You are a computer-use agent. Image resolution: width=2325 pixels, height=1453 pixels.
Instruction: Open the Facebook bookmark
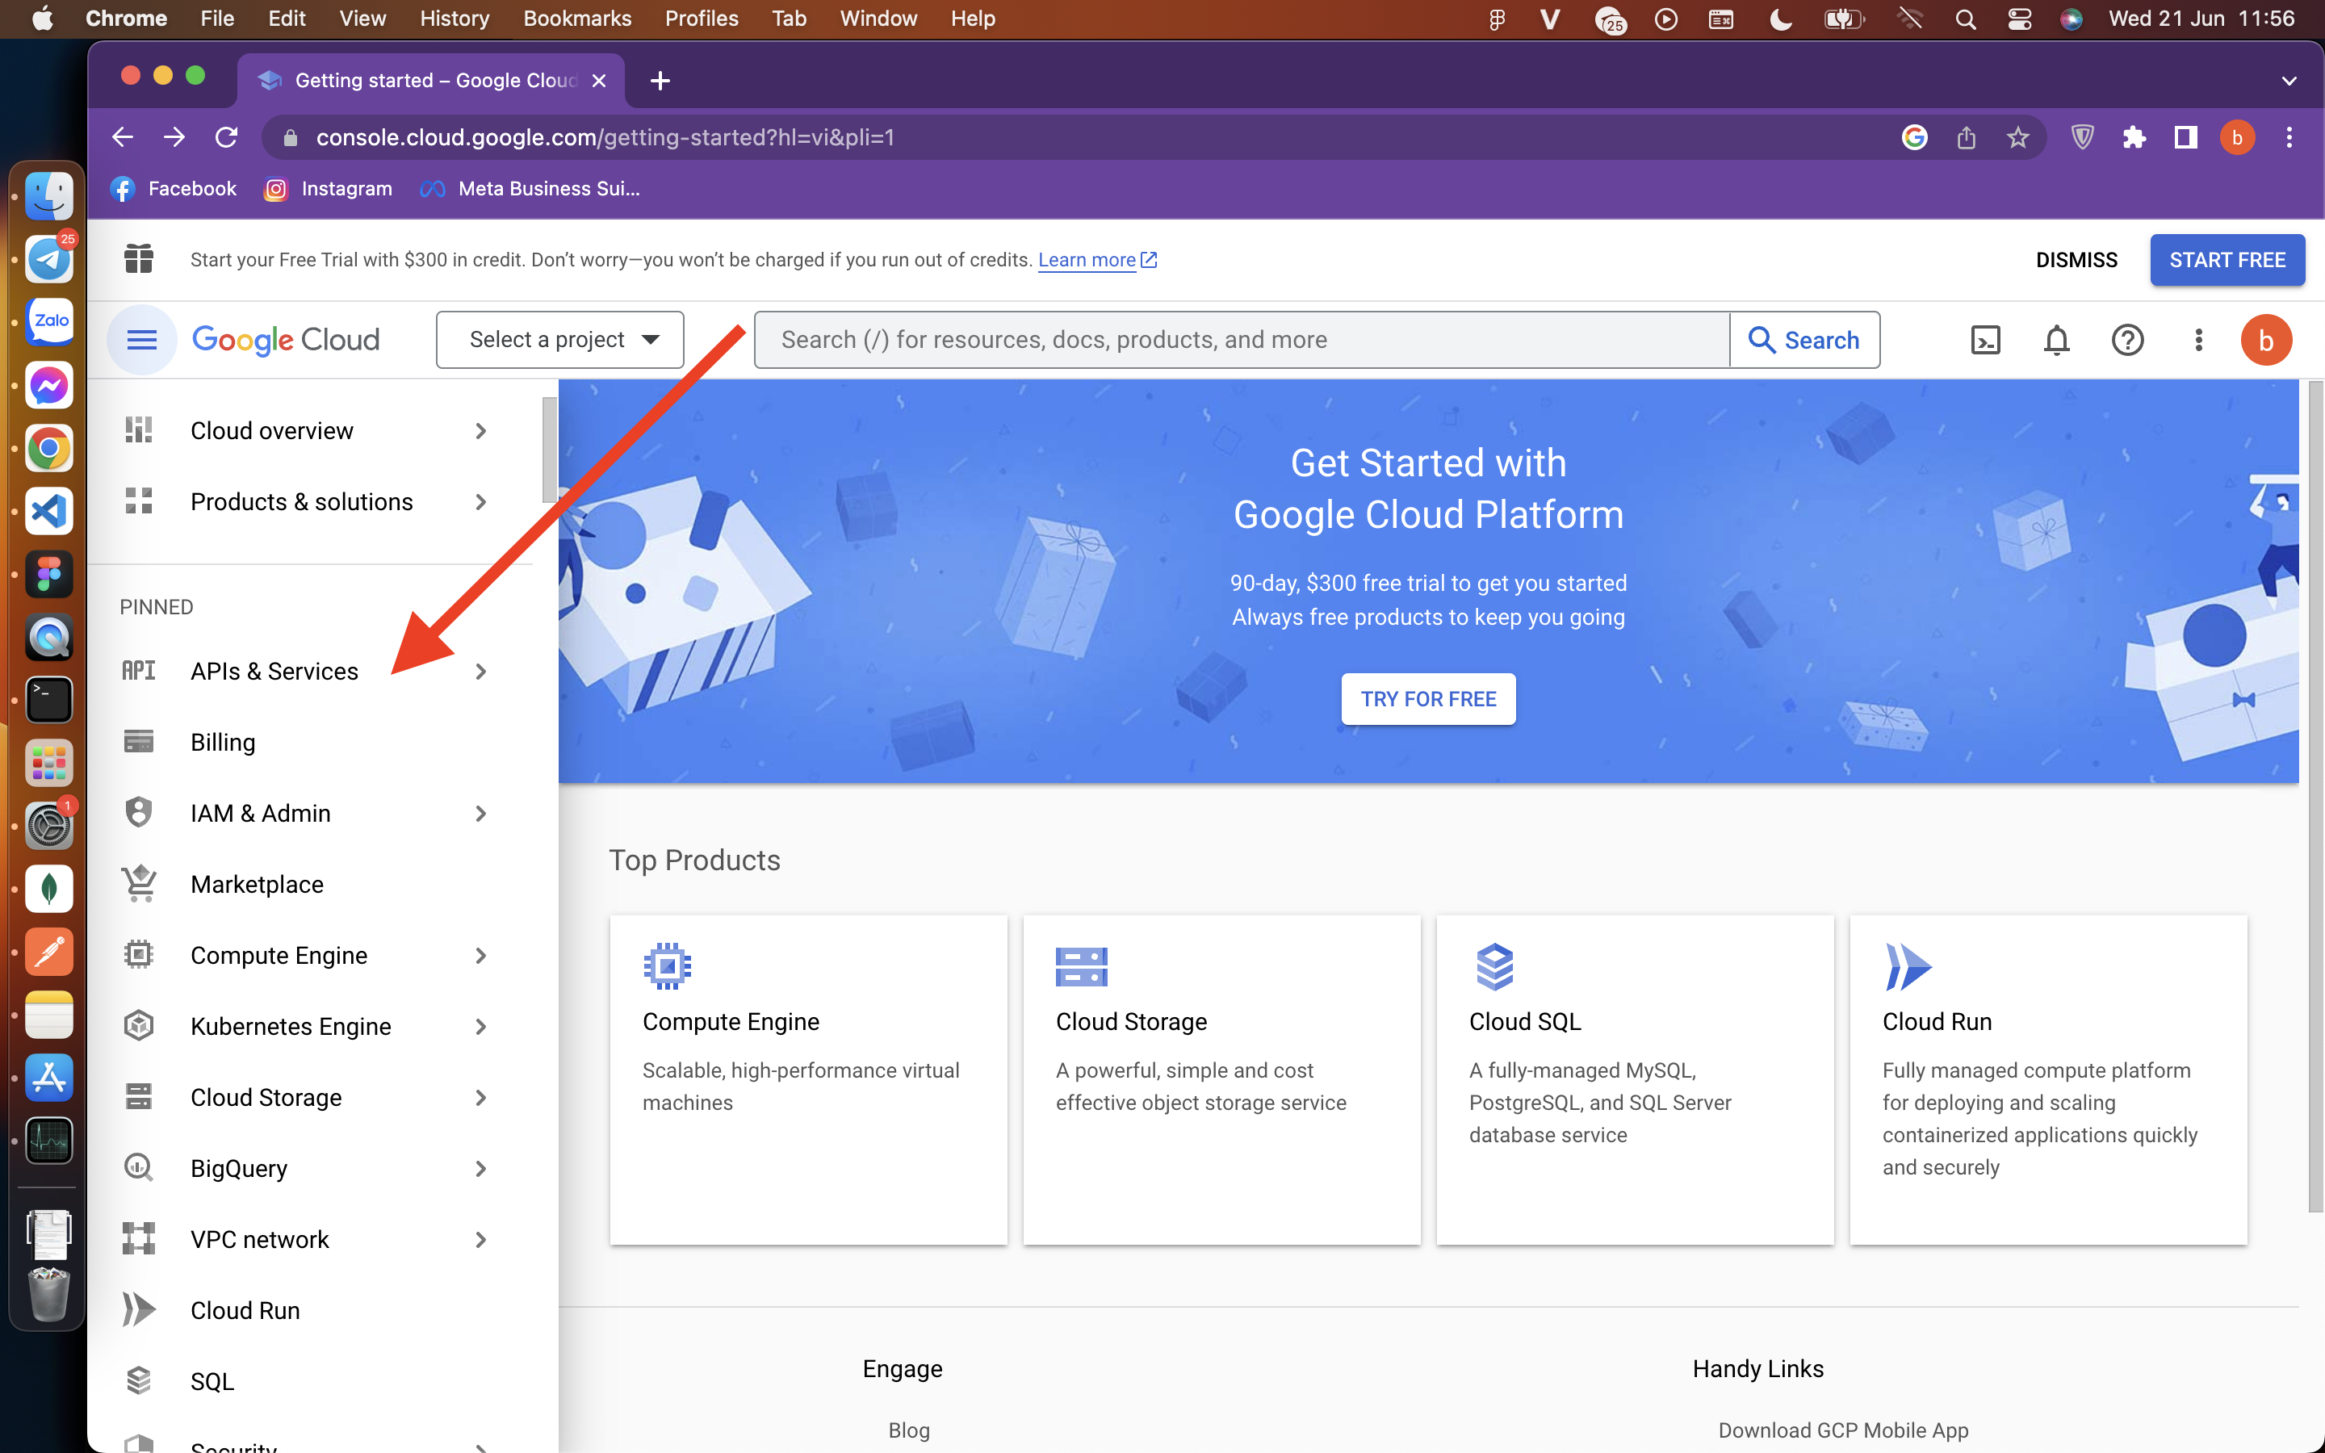[x=174, y=188]
